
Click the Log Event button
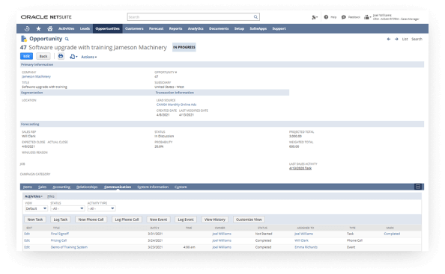[x=186, y=219]
